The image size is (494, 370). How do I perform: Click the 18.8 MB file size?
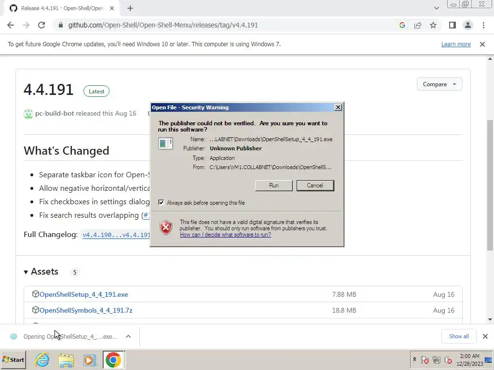click(344, 311)
